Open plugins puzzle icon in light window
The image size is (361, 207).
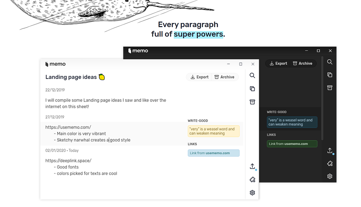(x=252, y=180)
